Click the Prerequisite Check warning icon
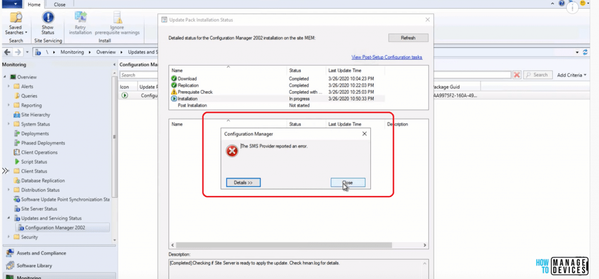599x279 pixels. (174, 92)
